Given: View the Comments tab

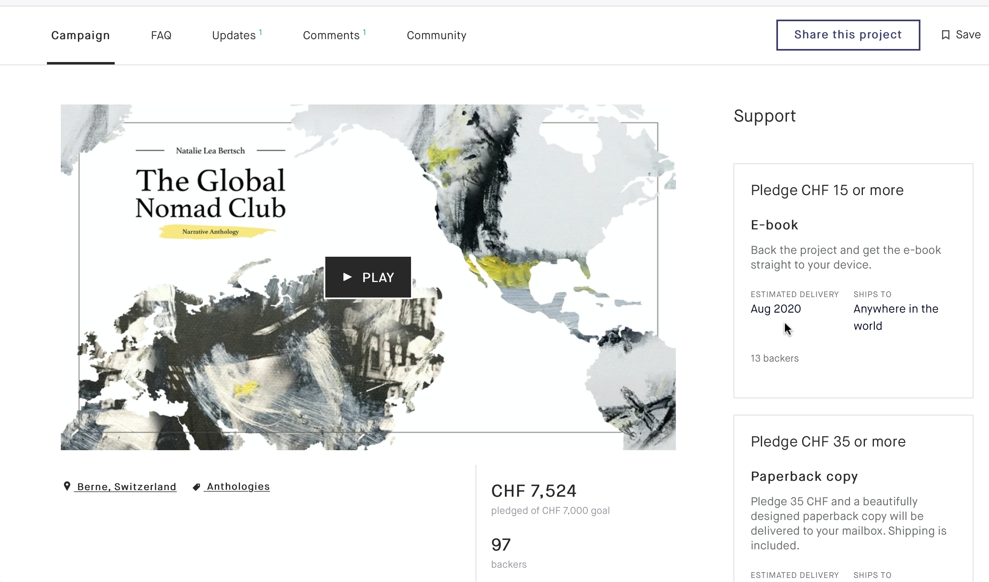Looking at the screenshot, I should (x=331, y=36).
